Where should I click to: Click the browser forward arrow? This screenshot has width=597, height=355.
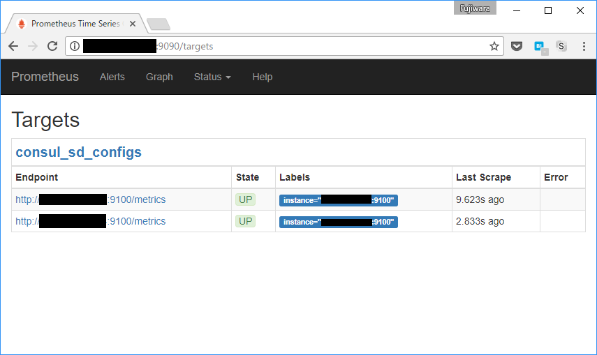33,47
